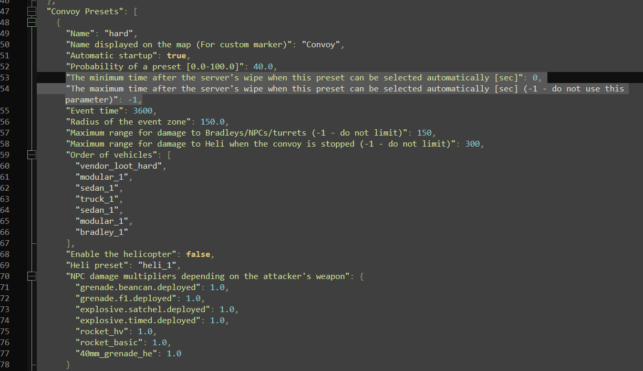Collapse the "Order of vehicles" fold marker
643x371 pixels.
[32, 155]
